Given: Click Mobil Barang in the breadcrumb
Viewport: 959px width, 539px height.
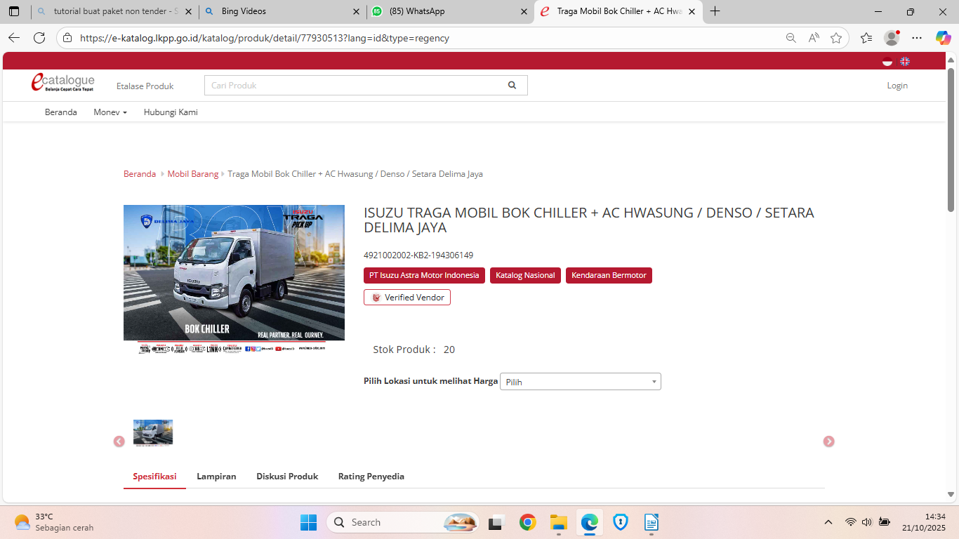Looking at the screenshot, I should 193,174.
